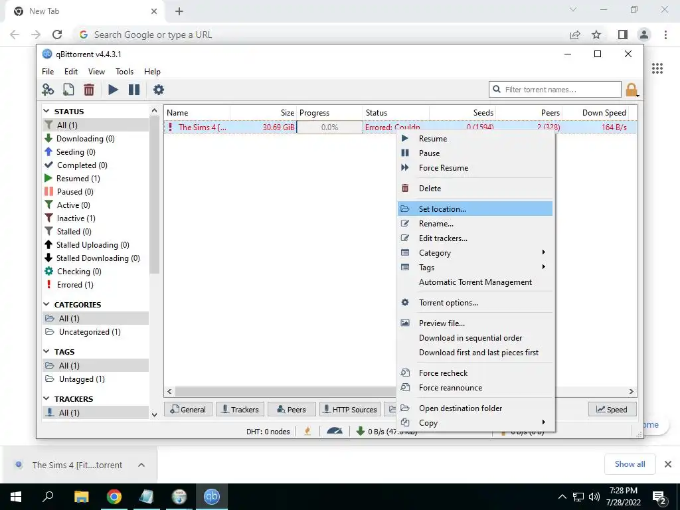Image resolution: width=680 pixels, height=510 pixels.
Task: Collapse the TAGS section
Action: click(x=47, y=352)
